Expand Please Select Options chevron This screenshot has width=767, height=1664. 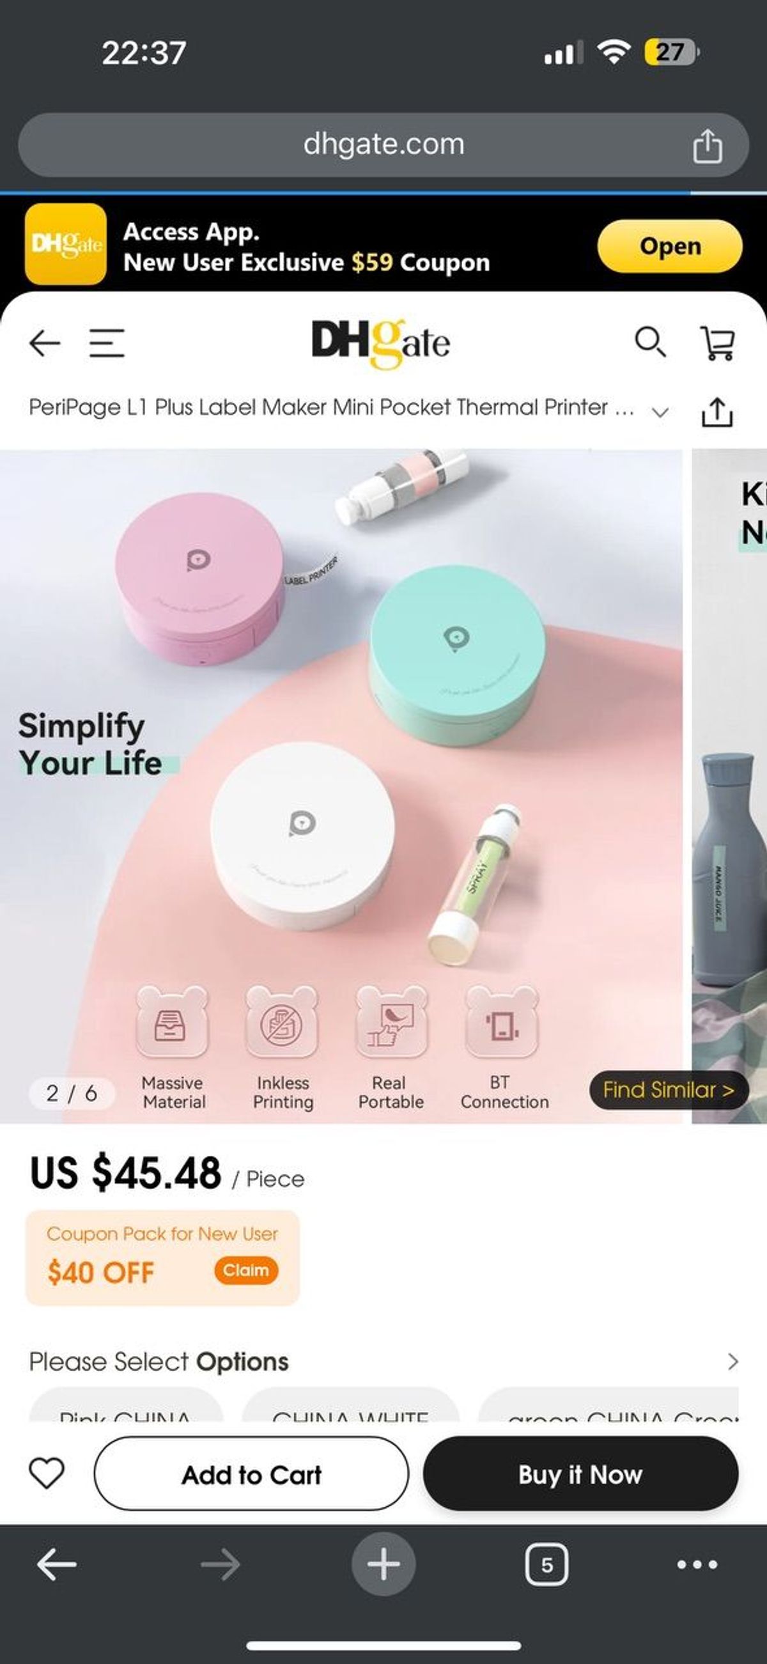pos(732,1361)
